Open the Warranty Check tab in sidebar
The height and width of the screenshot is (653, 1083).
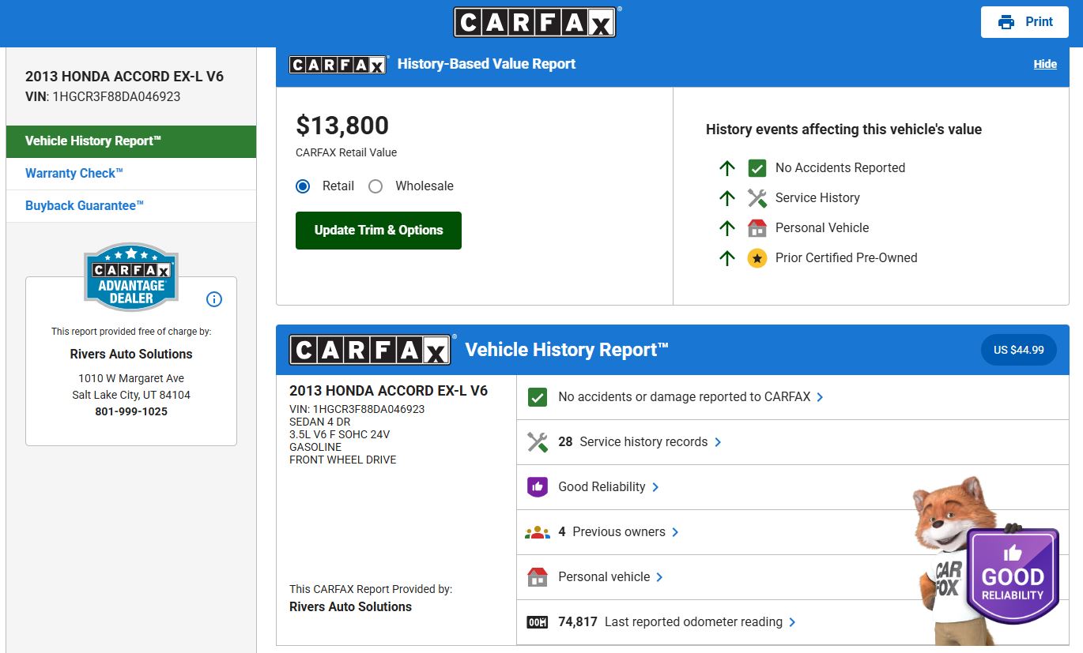(74, 174)
